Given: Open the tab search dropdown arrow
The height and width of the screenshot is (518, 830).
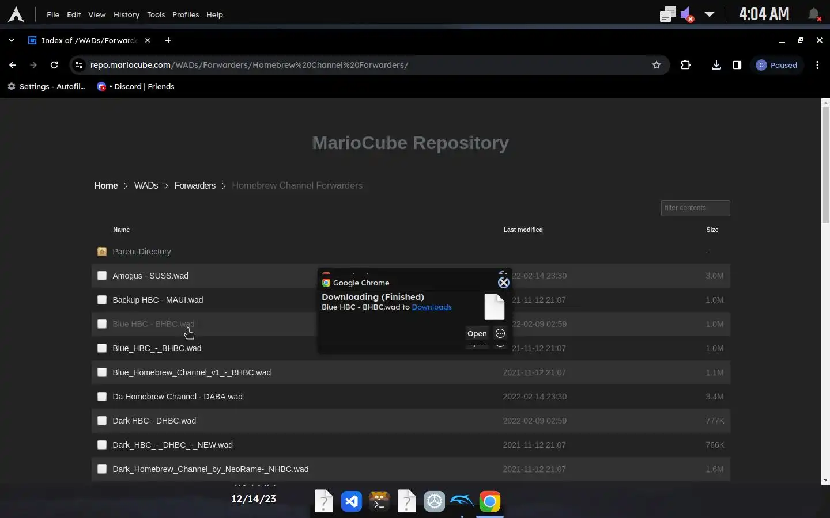Looking at the screenshot, I should 12,40.
